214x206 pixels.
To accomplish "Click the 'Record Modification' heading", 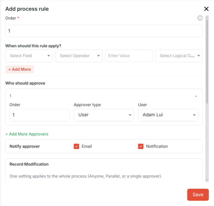I will [29, 164].
